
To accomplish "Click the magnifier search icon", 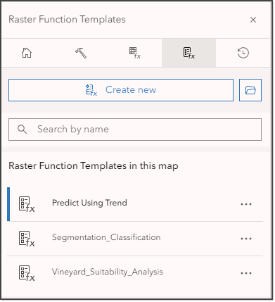I will [23, 130].
